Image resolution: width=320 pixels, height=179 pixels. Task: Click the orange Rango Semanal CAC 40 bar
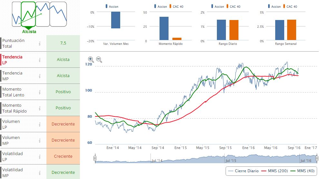click(x=291, y=30)
